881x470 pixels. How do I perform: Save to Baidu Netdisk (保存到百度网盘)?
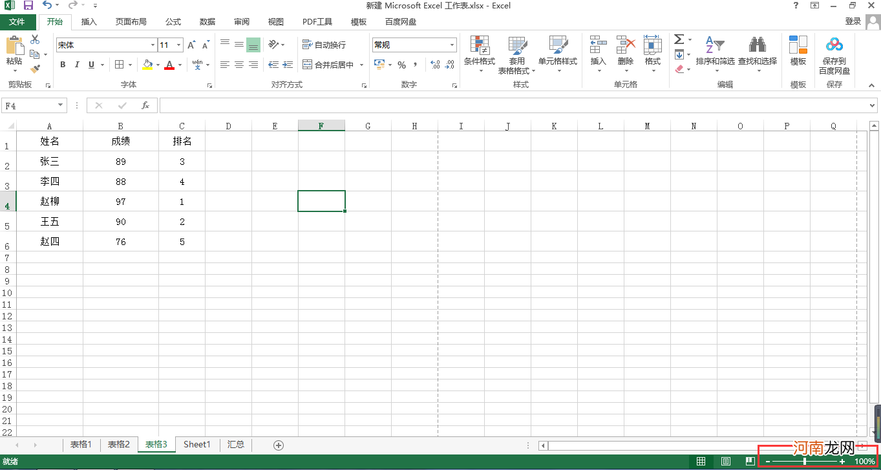834,54
